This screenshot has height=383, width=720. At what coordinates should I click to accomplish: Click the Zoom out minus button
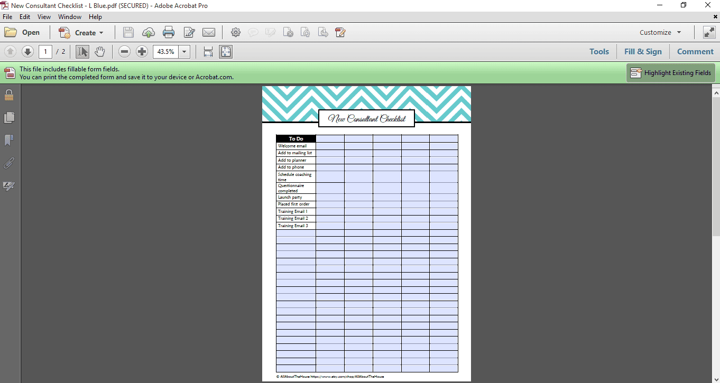click(x=125, y=52)
